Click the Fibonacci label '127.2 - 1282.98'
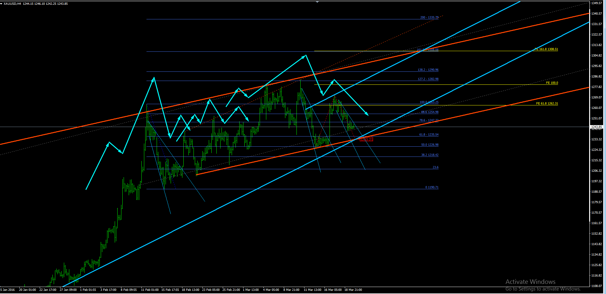 coord(428,79)
